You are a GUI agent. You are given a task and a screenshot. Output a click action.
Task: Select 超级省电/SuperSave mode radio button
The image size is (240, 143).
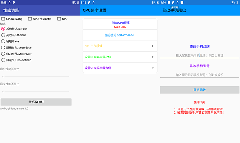3,48
